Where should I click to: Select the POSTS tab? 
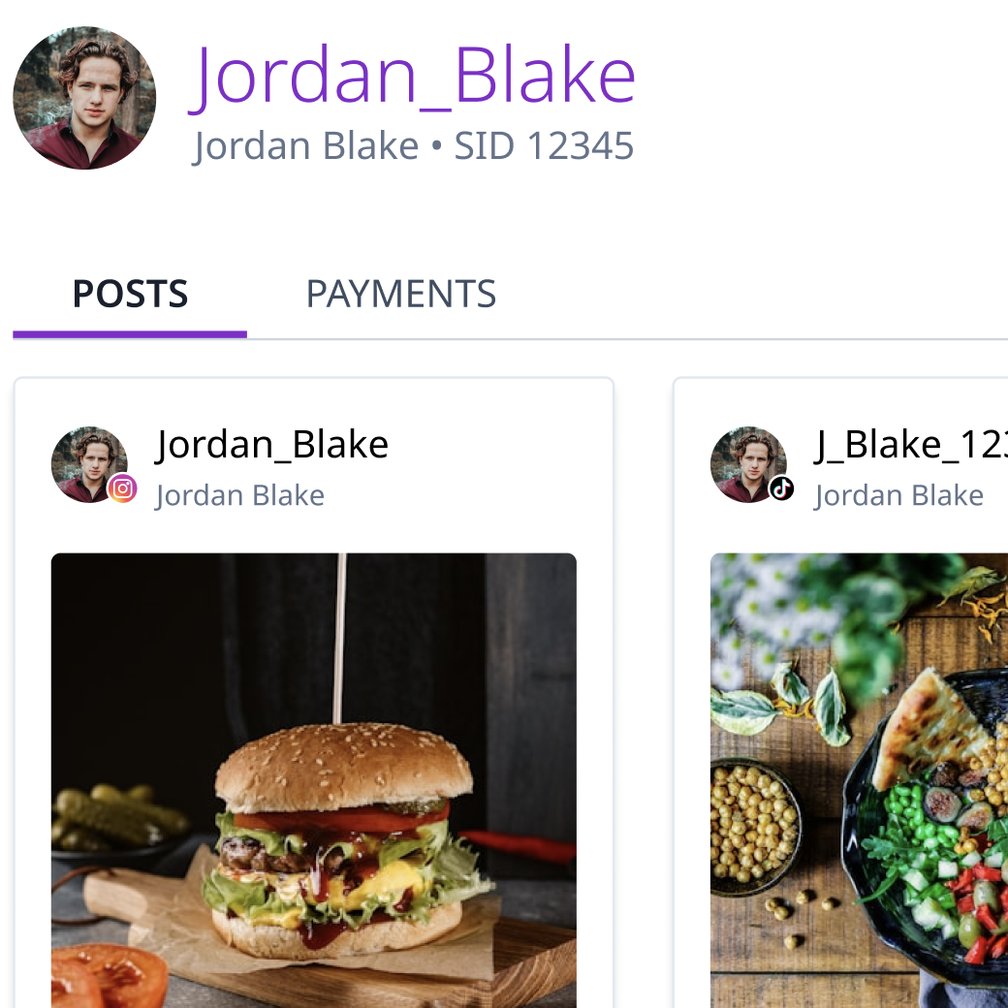[x=130, y=294]
